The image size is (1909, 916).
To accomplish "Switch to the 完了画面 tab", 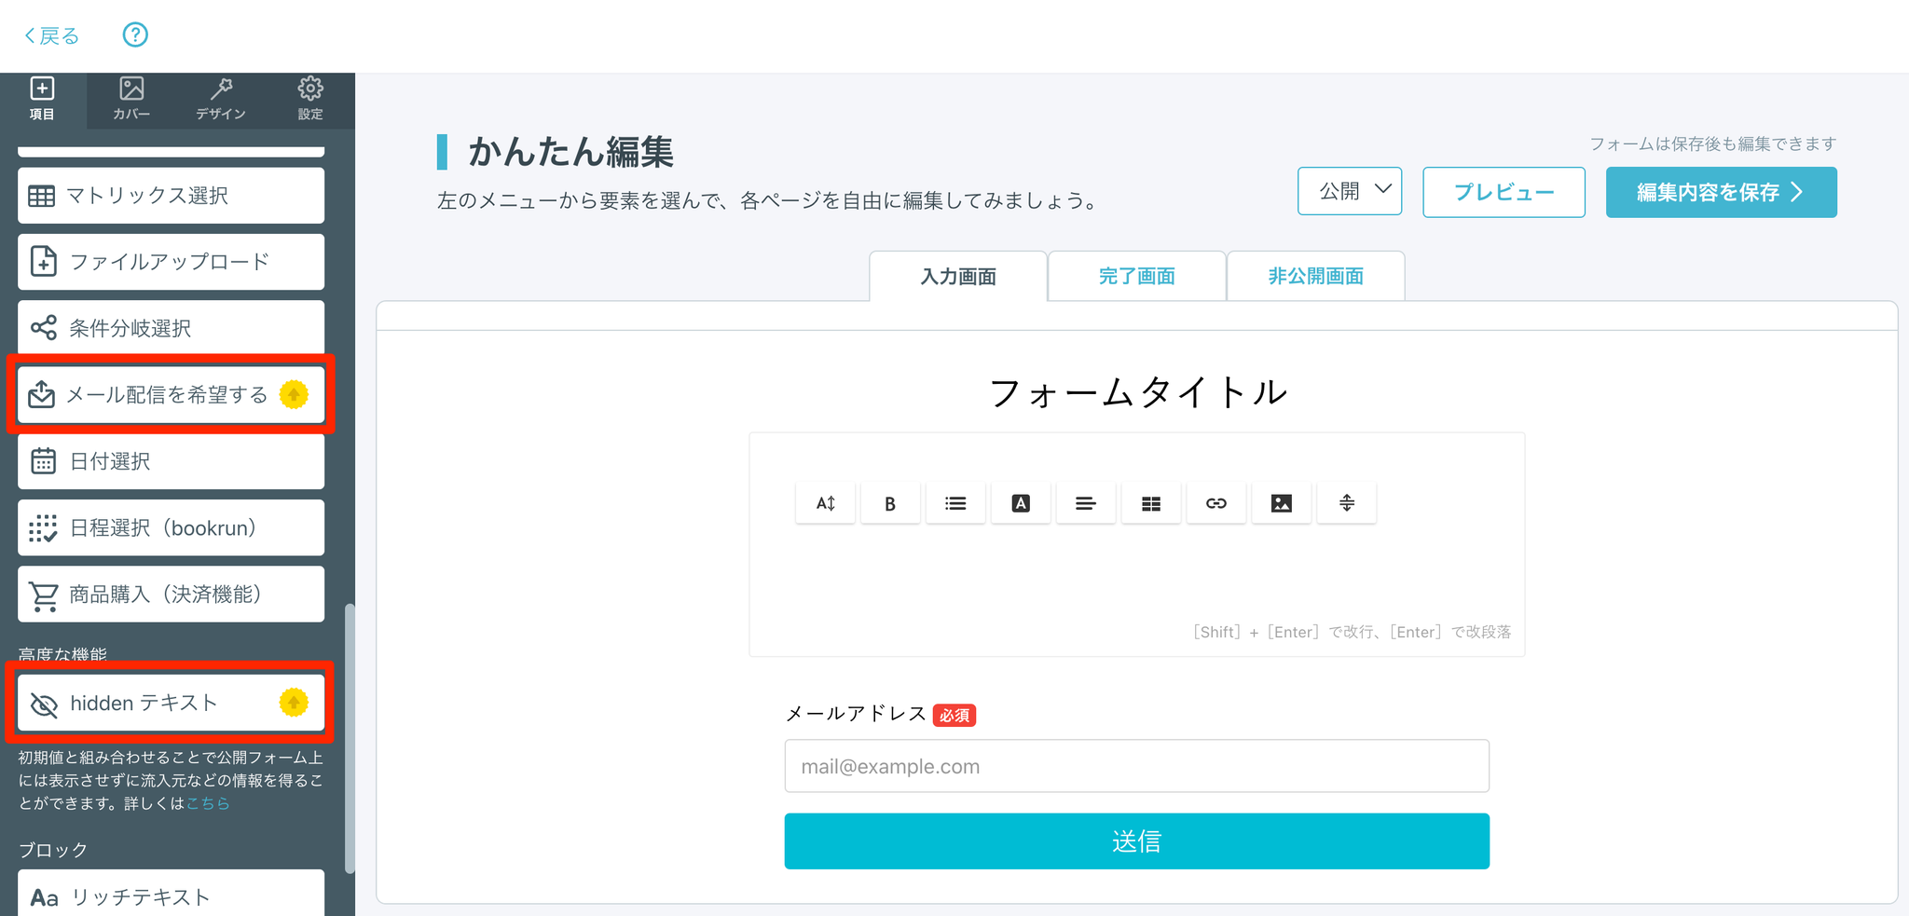I will click(x=1136, y=277).
